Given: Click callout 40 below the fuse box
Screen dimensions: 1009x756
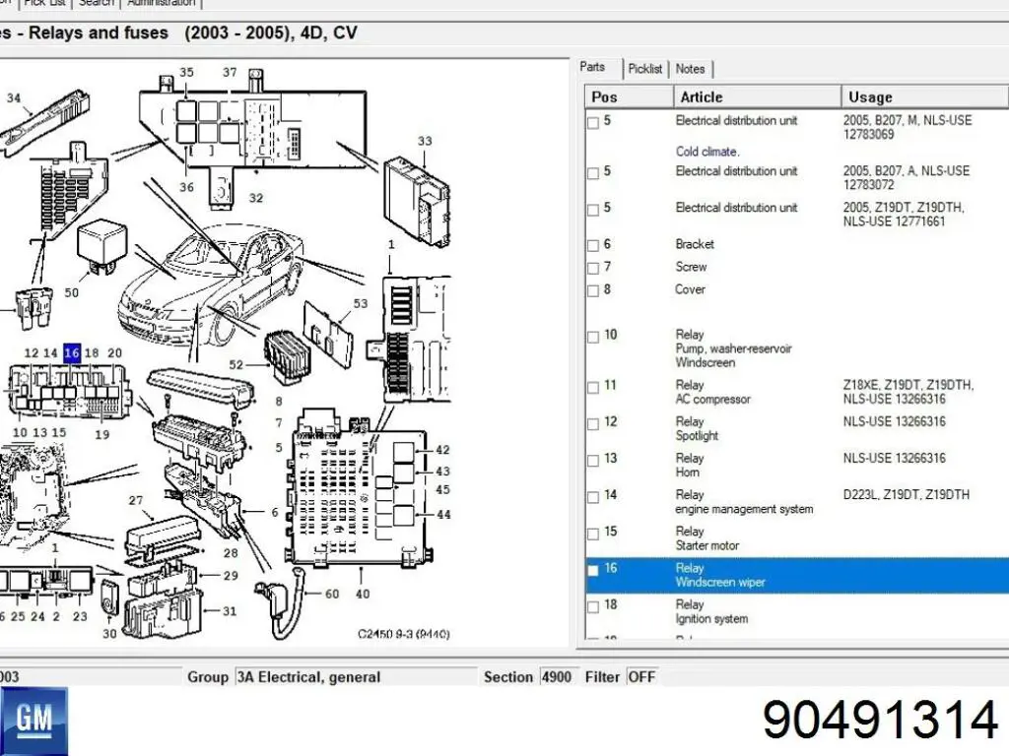Looking at the screenshot, I should click(363, 594).
